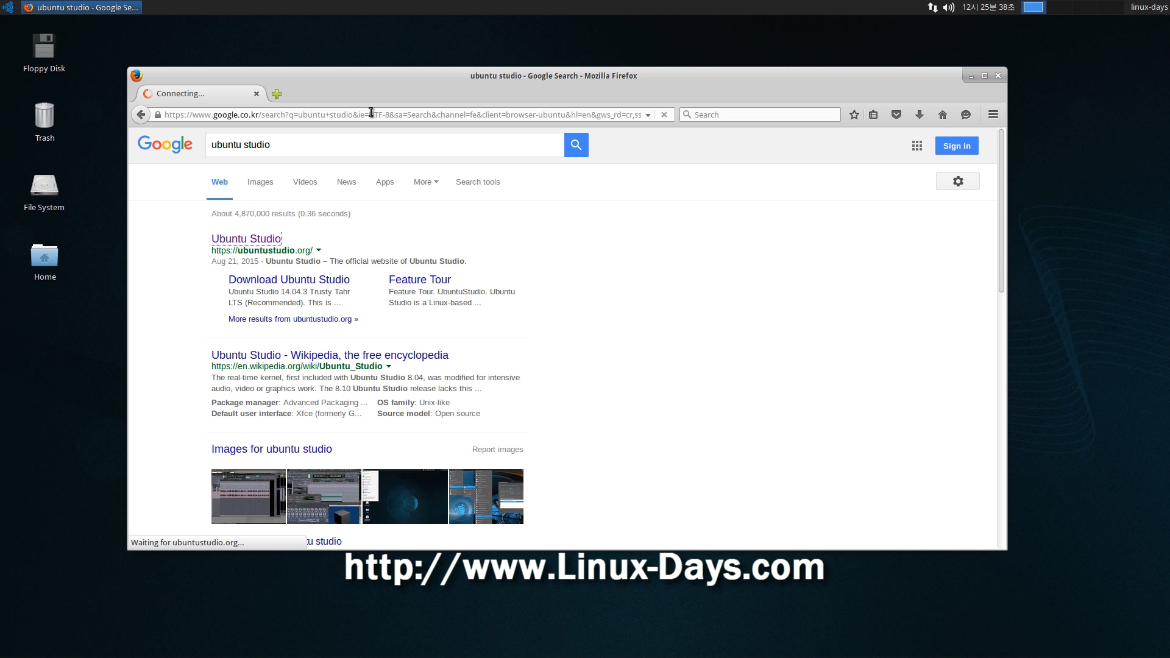This screenshot has height=658, width=1170.
Task: Click the Google logo
Action: [165, 144]
